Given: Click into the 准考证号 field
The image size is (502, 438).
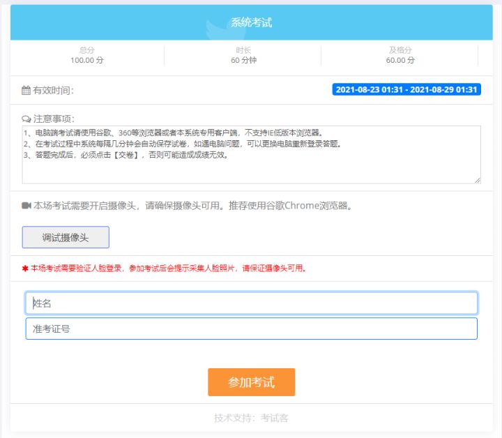Looking at the screenshot, I should tap(251, 328).
